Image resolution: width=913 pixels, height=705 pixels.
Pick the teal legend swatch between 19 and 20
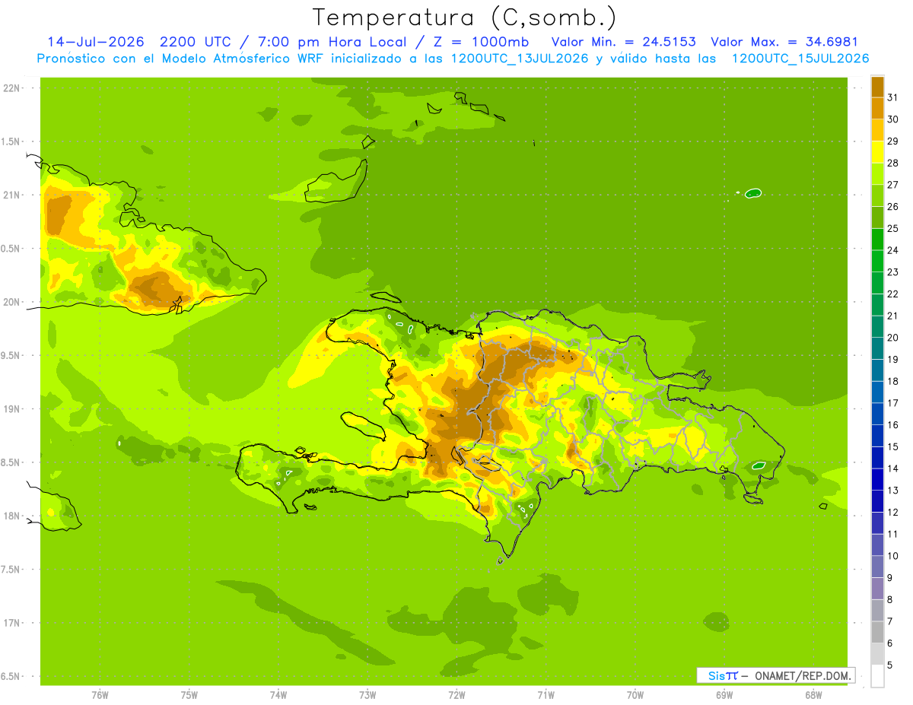pos(877,349)
